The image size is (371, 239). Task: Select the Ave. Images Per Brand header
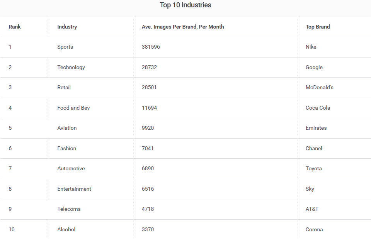[183, 27]
